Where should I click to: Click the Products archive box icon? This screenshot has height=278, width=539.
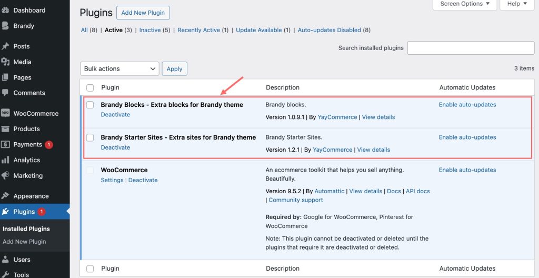[x=5, y=129]
